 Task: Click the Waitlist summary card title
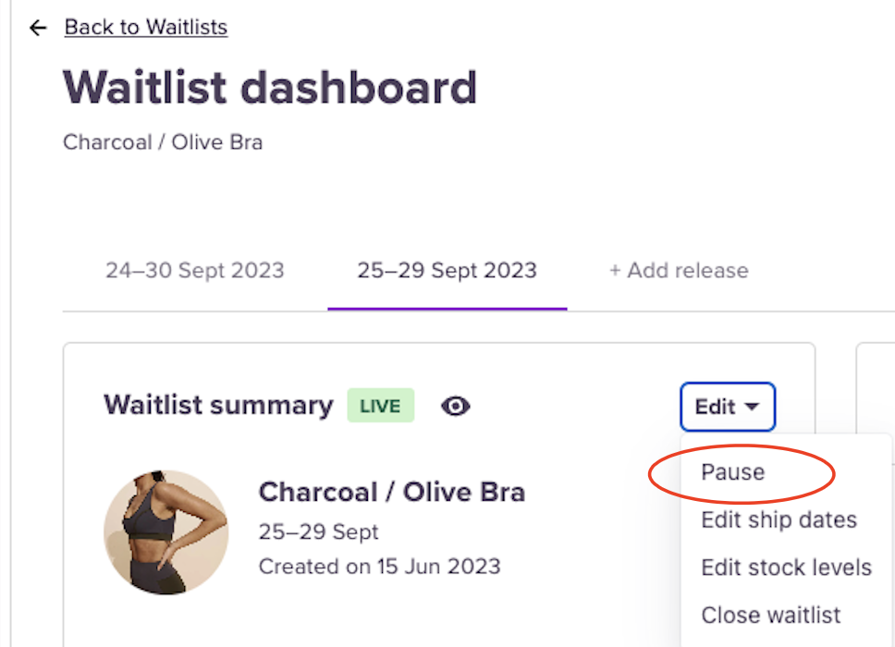(x=218, y=406)
